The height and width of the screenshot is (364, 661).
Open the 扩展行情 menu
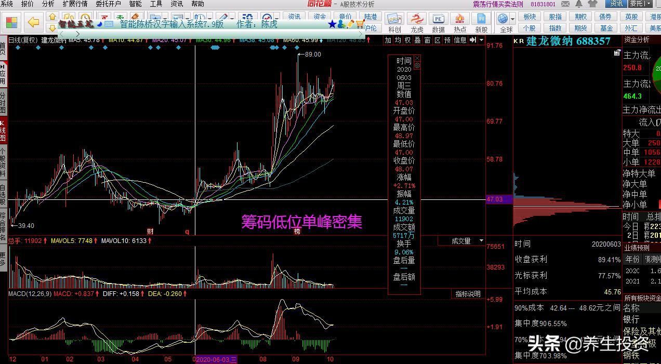[x=75, y=4]
